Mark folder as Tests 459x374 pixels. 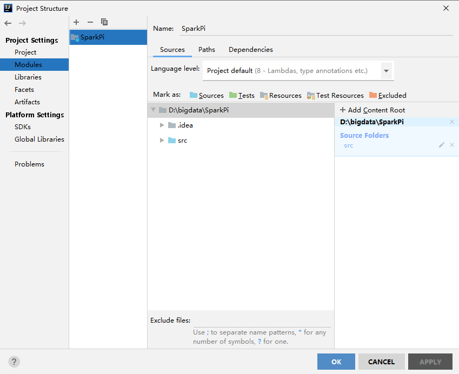pyautogui.click(x=242, y=96)
